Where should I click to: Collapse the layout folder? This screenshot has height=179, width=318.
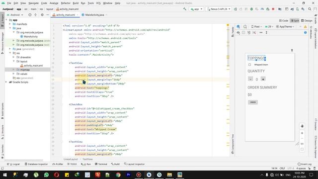coord(13,61)
